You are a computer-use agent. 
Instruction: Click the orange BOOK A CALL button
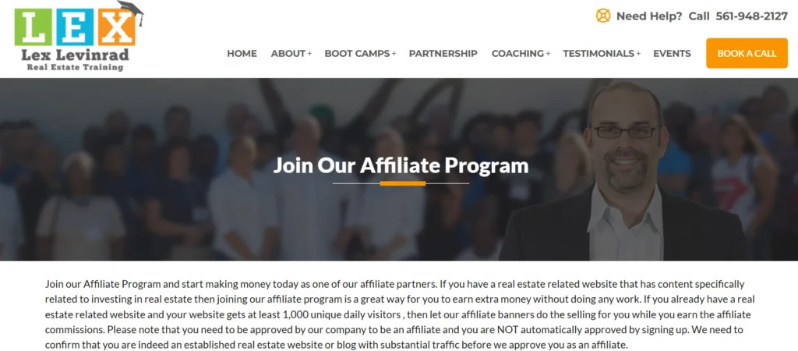click(x=747, y=53)
